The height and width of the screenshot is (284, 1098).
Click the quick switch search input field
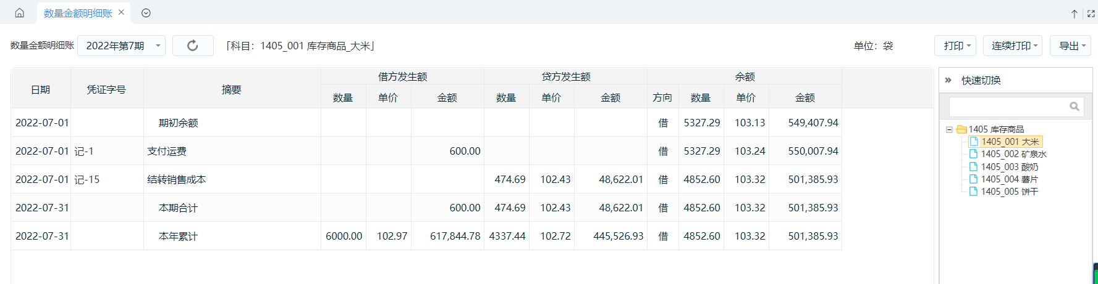tap(1010, 107)
